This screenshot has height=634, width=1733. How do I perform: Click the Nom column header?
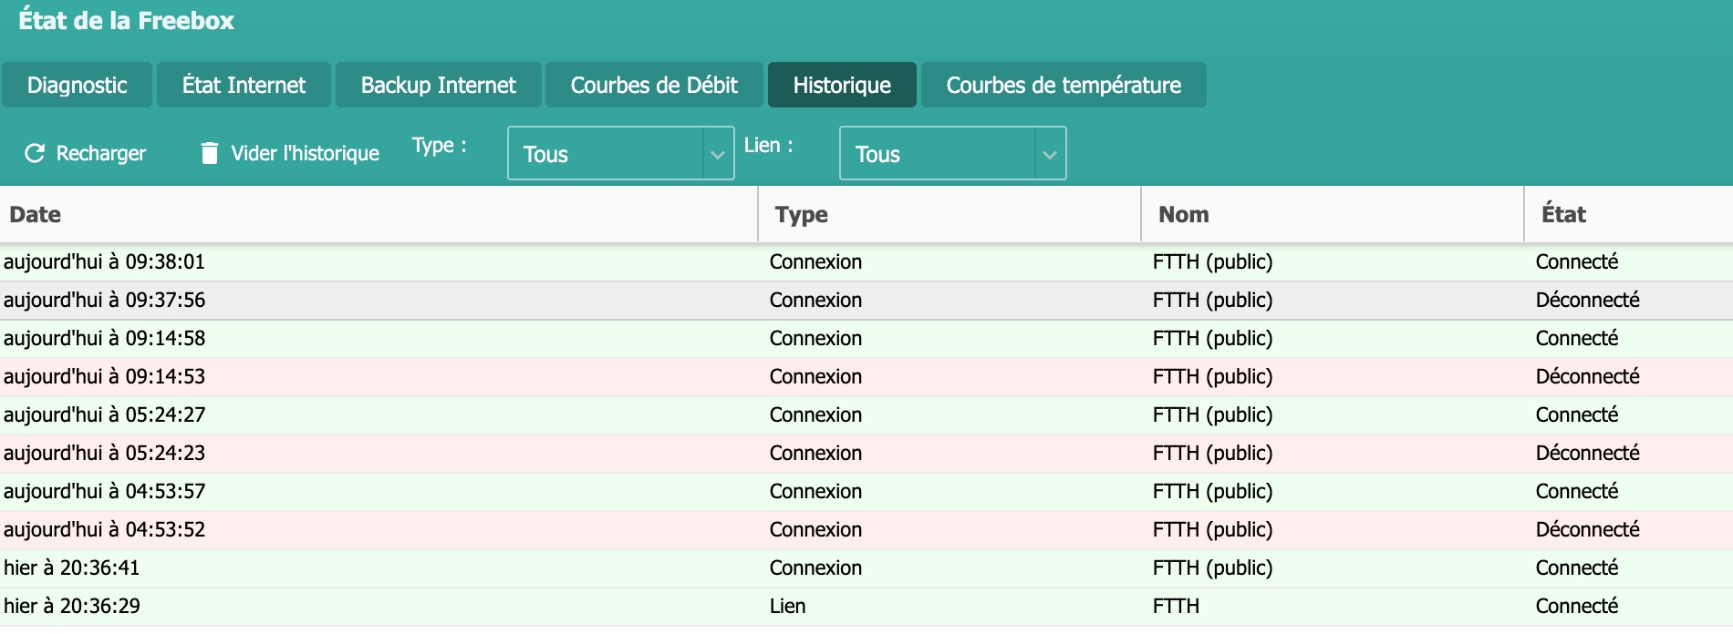tap(1183, 214)
